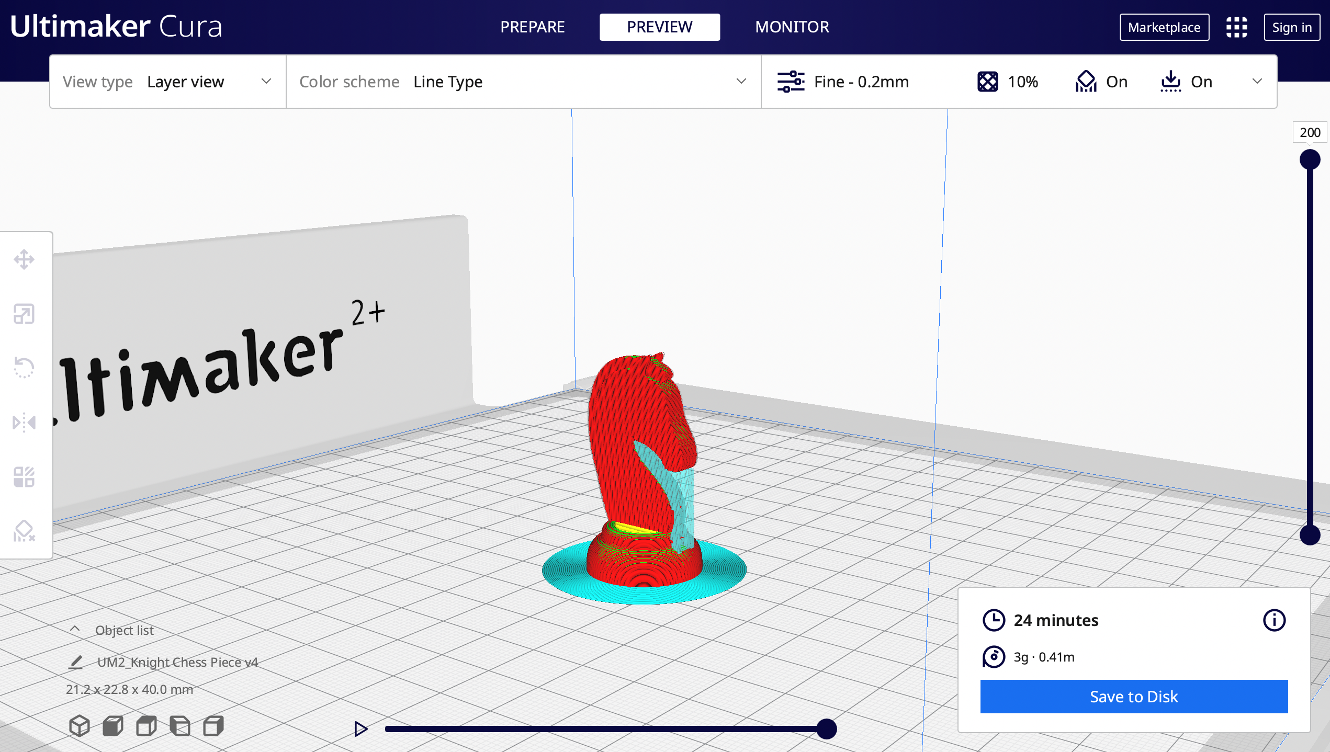1330x752 pixels.
Task: Click the Ultimaker Cura logo
Action: click(116, 26)
